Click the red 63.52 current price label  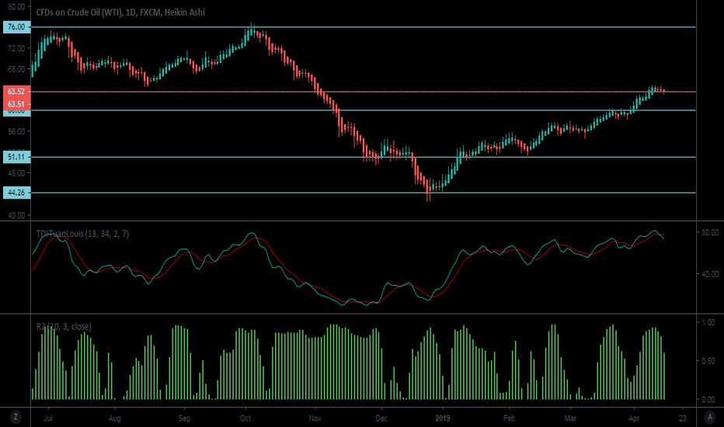point(16,92)
